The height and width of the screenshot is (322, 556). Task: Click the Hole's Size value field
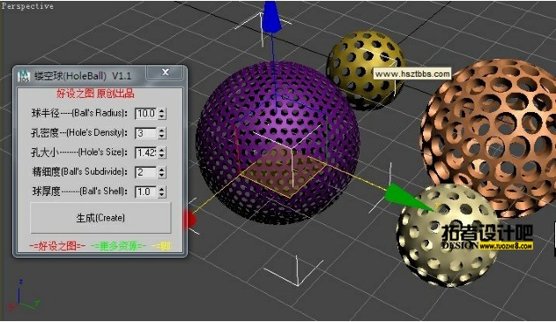pyautogui.click(x=145, y=153)
